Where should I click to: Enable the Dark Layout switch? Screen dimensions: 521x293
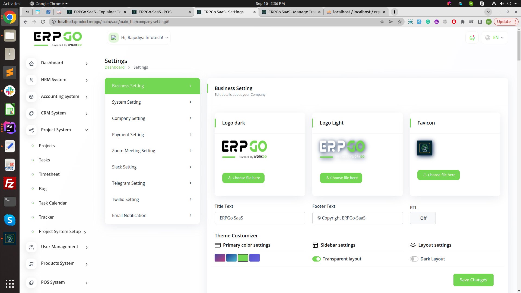click(x=414, y=259)
